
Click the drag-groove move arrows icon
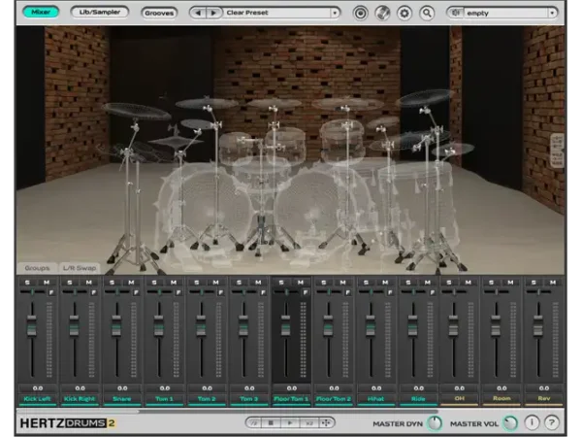[326, 422]
